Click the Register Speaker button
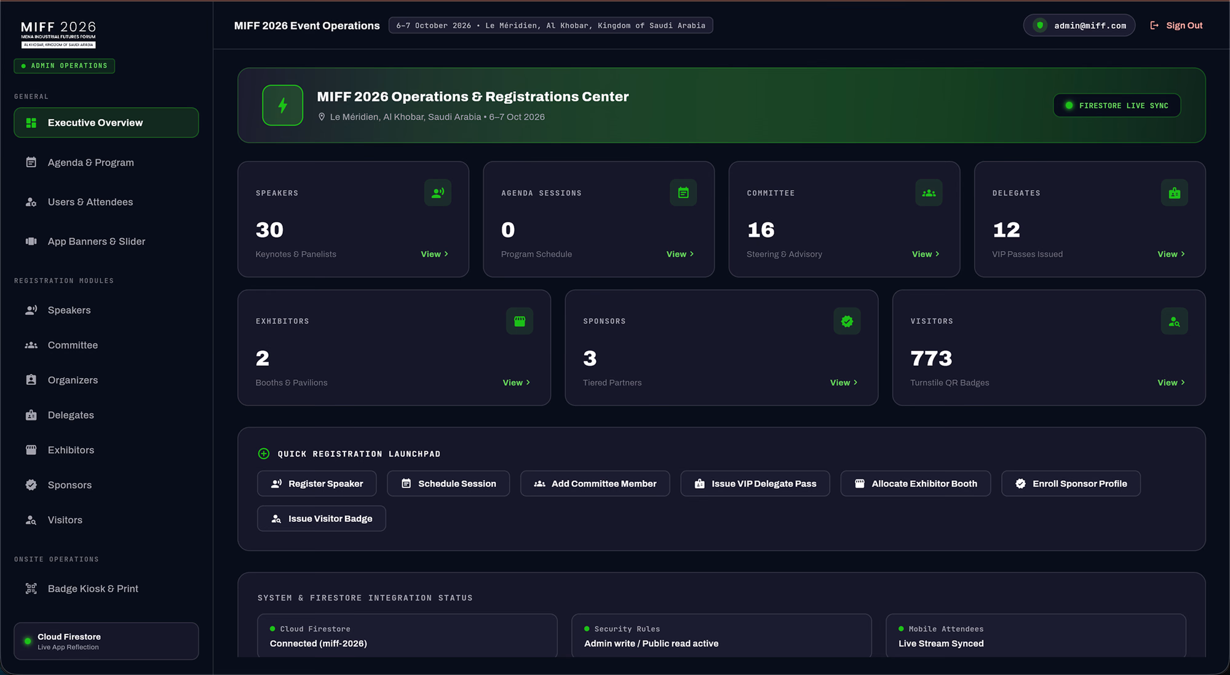This screenshot has width=1230, height=675. [317, 484]
